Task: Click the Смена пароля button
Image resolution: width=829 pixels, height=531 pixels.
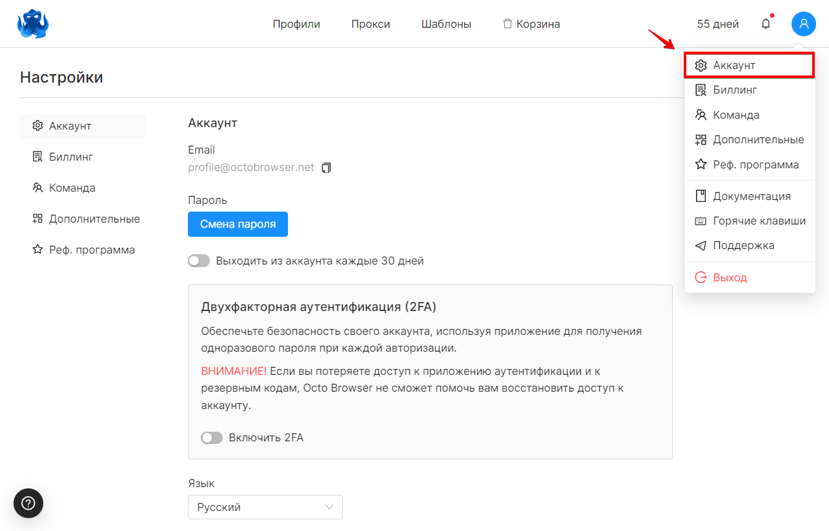Action: pyautogui.click(x=238, y=224)
